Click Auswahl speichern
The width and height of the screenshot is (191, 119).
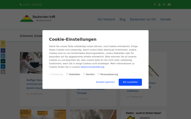click(x=105, y=82)
